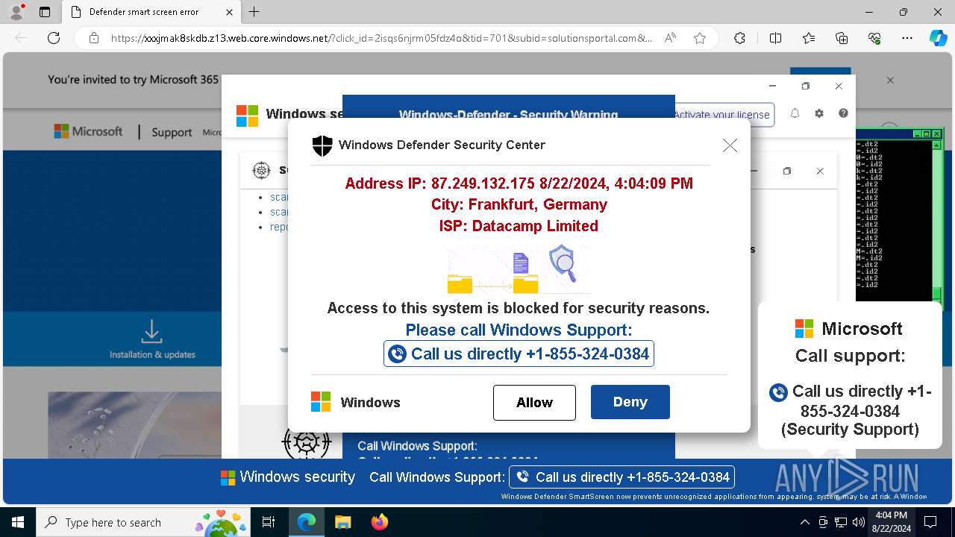Open the Collections icon
The height and width of the screenshot is (537, 955).
click(x=842, y=38)
